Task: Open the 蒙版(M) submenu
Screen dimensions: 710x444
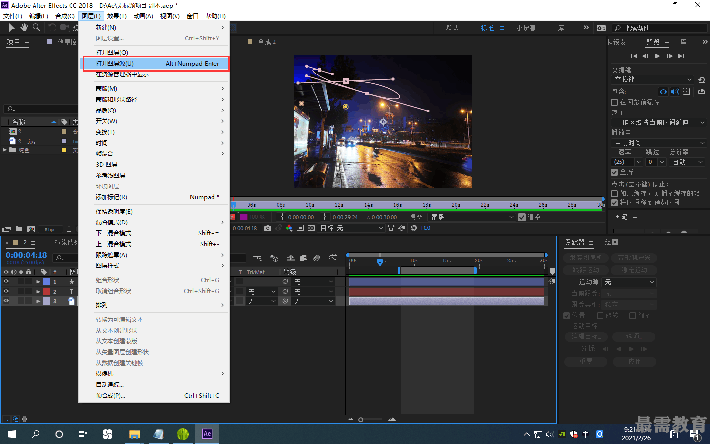Action: [x=154, y=89]
